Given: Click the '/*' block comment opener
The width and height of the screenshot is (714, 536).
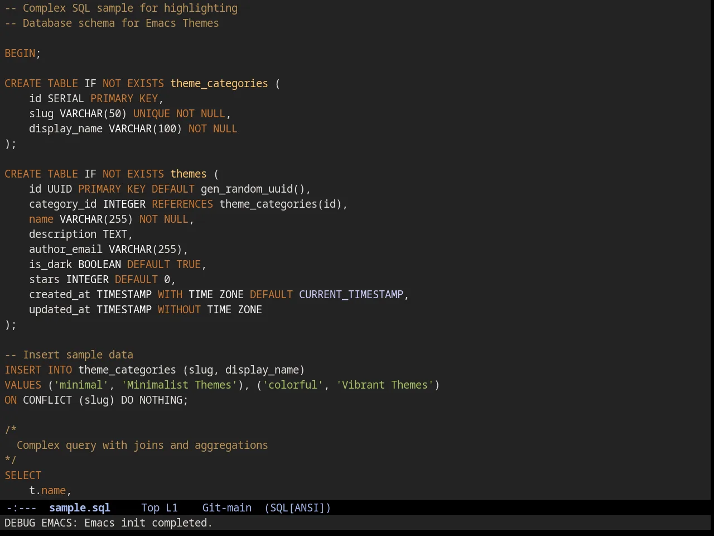Looking at the screenshot, I should tap(11, 430).
